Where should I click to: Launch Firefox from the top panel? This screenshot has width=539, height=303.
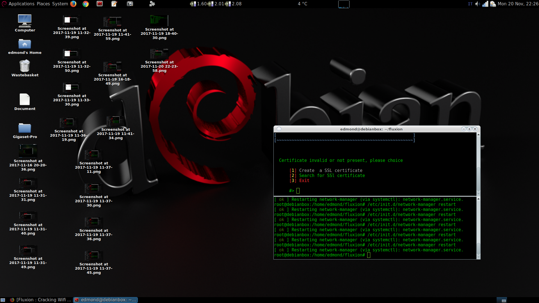[x=73, y=4]
